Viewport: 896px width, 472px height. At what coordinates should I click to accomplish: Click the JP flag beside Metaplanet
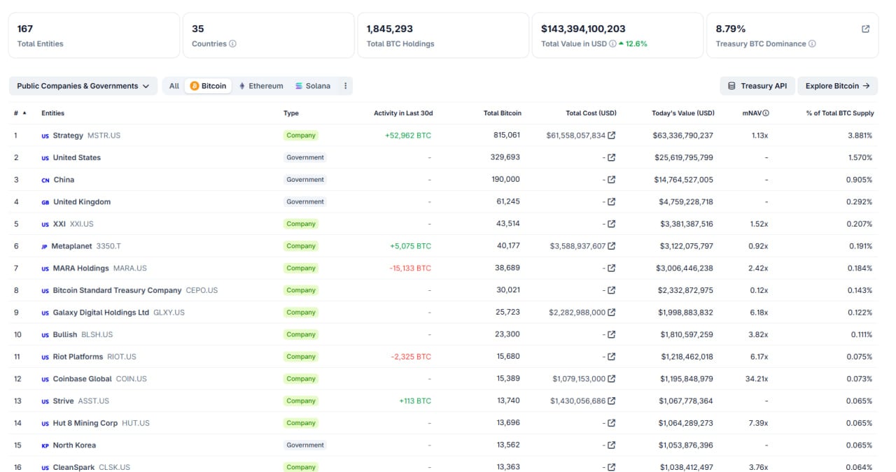[44, 246]
